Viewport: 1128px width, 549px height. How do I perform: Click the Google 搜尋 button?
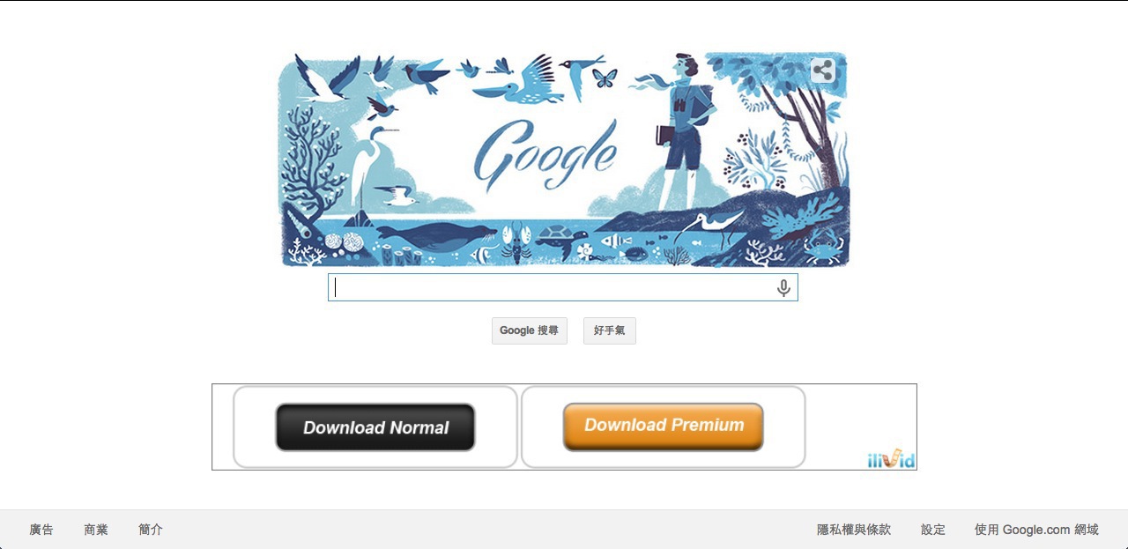pyautogui.click(x=529, y=330)
